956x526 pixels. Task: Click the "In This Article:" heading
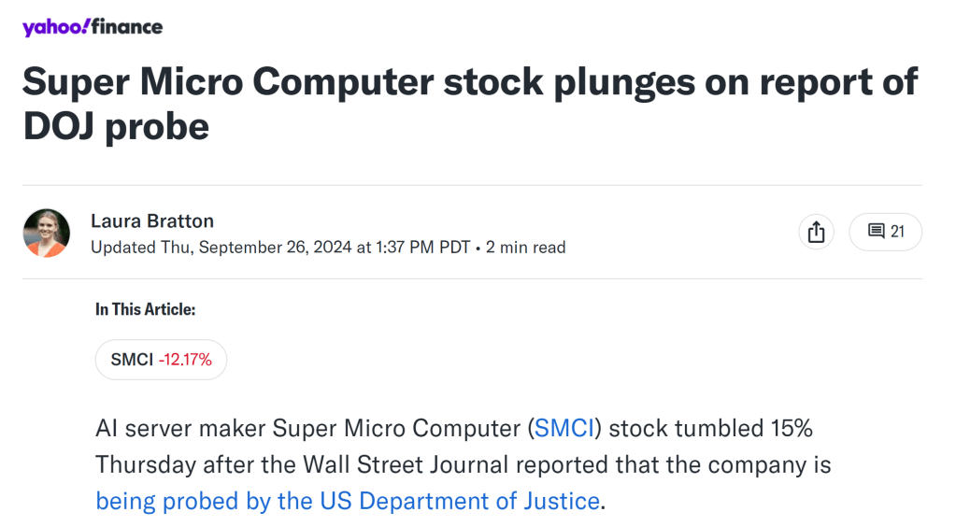coord(145,310)
